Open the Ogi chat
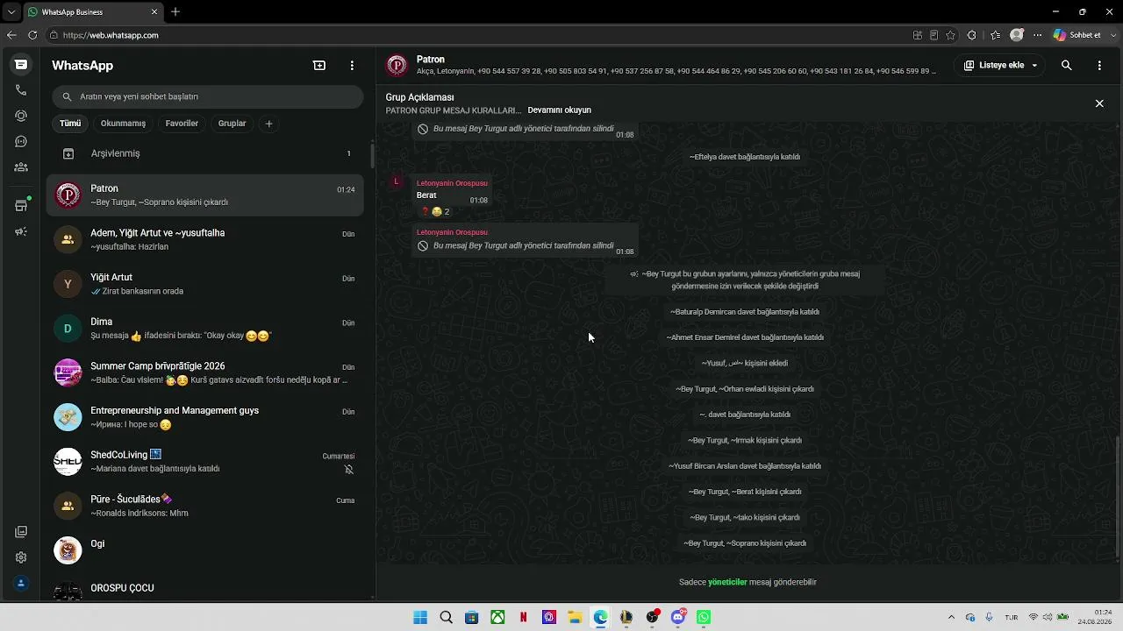The height and width of the screenshot is (631, 1123). click(206, 550)
